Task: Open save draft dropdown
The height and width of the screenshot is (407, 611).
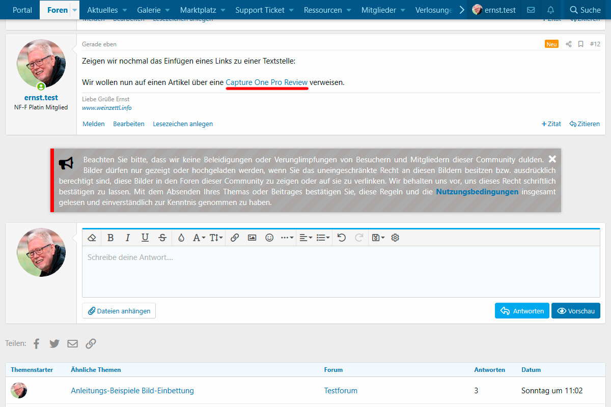Action: [378, 238]
